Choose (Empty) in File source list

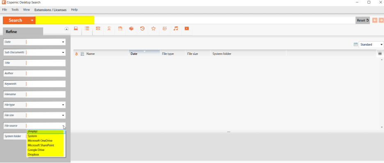pos(46,131)
